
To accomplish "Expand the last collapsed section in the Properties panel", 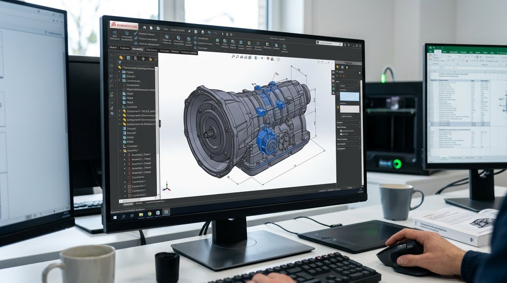I will 360,149.
